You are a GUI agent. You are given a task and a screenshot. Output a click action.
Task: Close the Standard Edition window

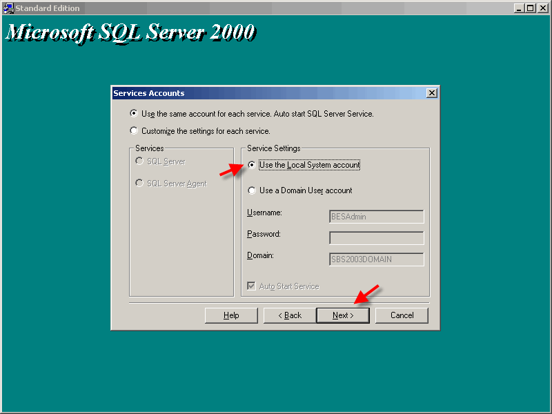pos(542,8)
